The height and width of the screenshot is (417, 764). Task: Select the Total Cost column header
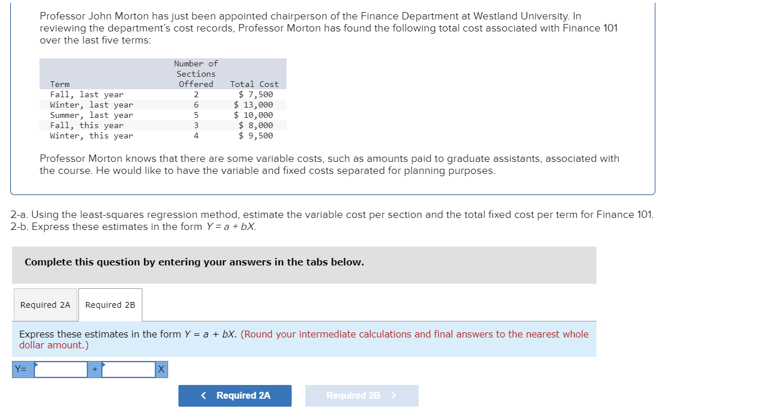pyautogui.click(x=254, y=84)
